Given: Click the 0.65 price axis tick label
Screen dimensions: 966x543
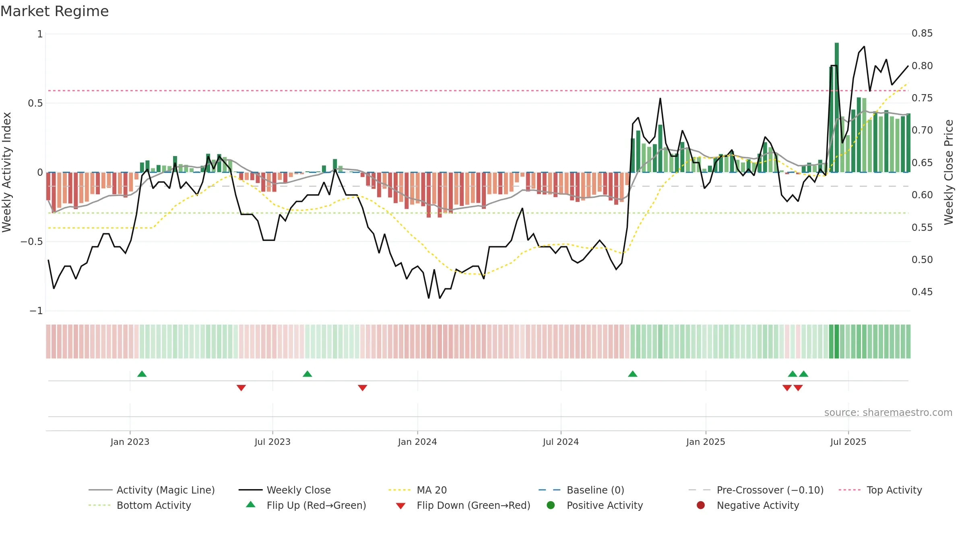Looking at the screenshot, I should tap(922, 163).
